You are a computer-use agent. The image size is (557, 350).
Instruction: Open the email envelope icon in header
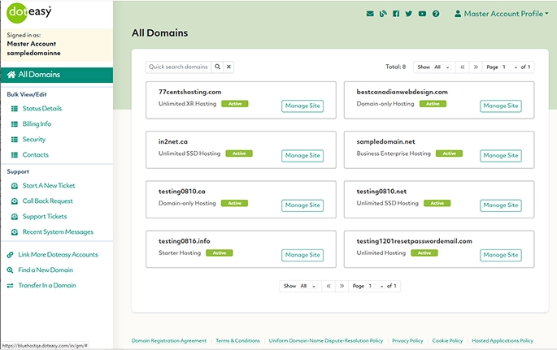(370, 14)
